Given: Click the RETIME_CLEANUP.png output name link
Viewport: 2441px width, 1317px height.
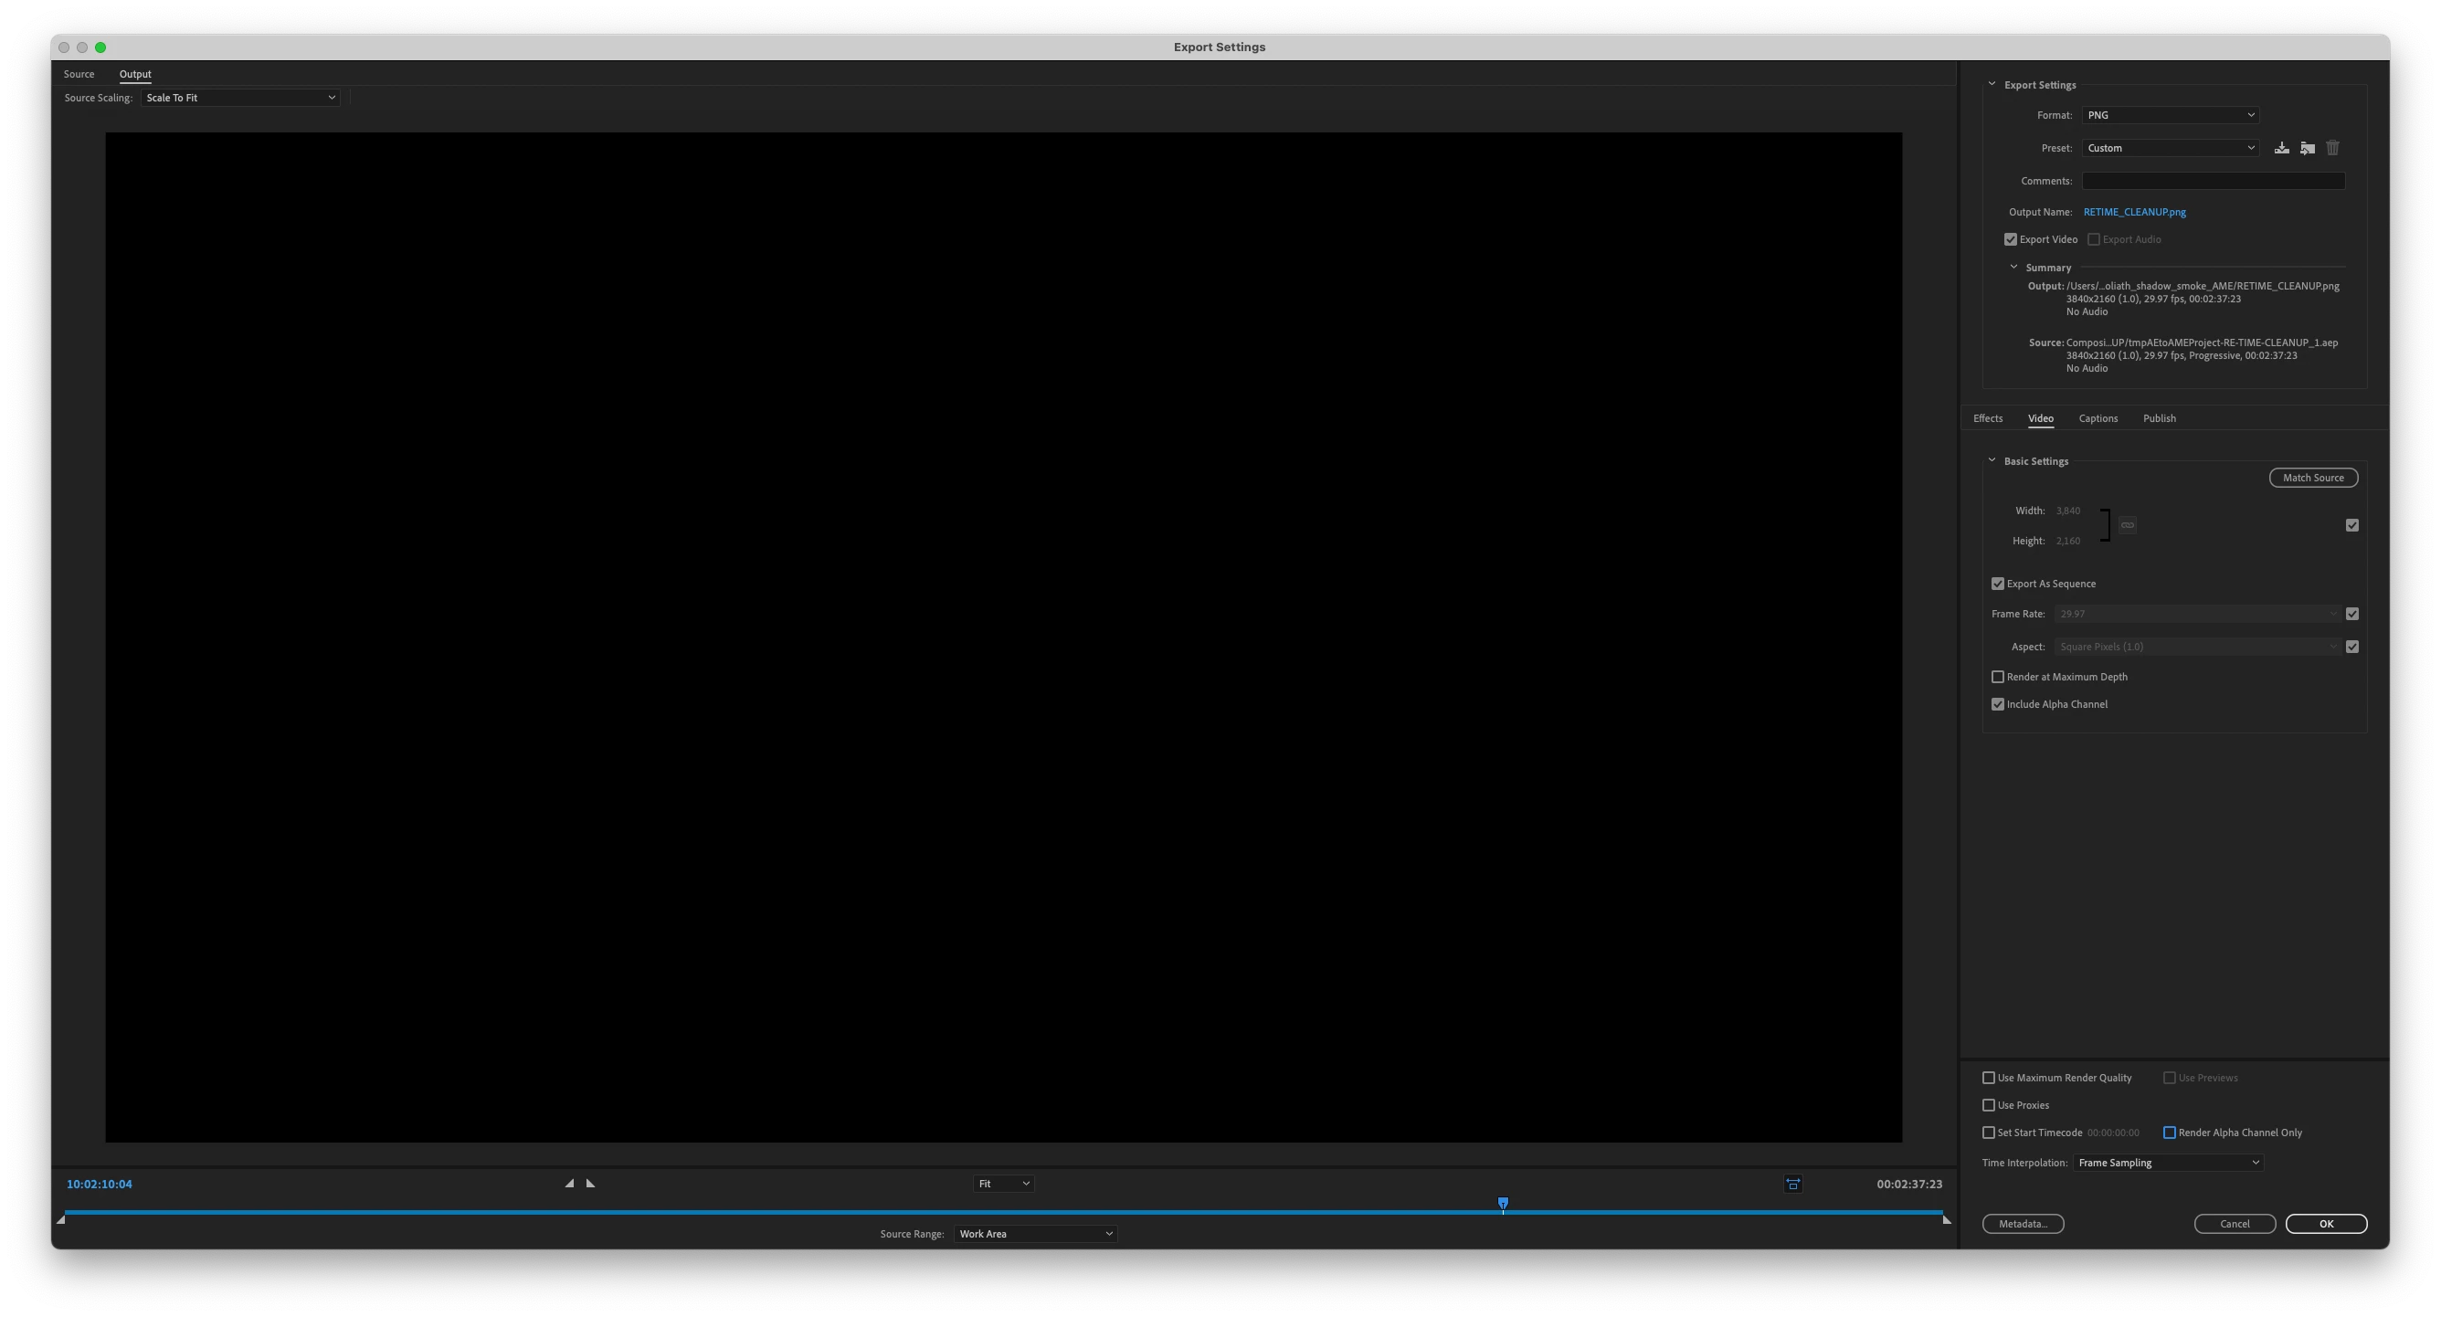Looking at the screenshot, I should click(2134, 212).
